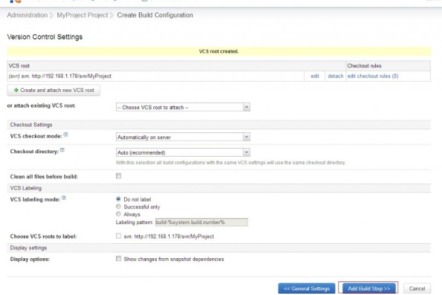This screenshot has height=295, width=442.
Task: Click help icon beside Checkout directory label
Action: click(x=63, y=151)
